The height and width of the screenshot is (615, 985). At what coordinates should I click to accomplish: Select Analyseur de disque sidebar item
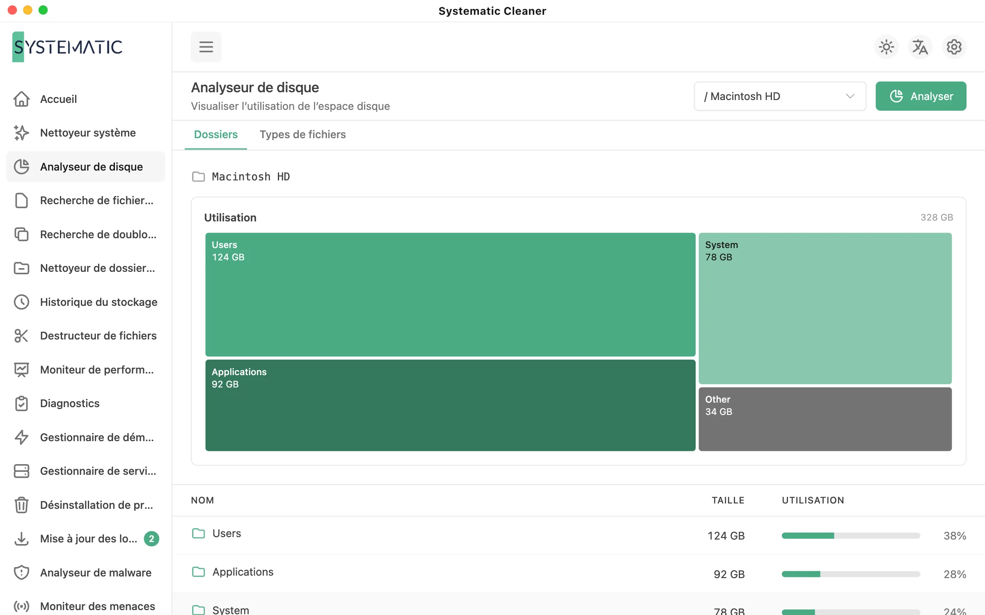tap(85, 166)
